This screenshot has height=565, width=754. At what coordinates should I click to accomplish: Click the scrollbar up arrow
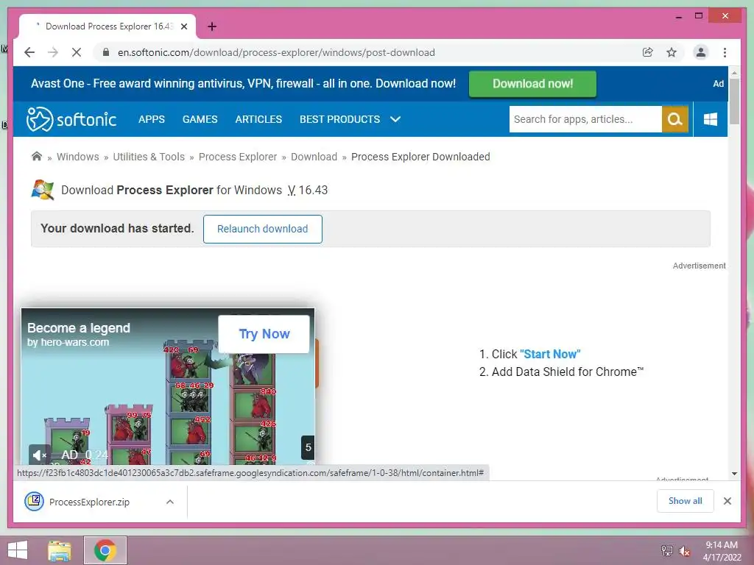pos(734,73)
